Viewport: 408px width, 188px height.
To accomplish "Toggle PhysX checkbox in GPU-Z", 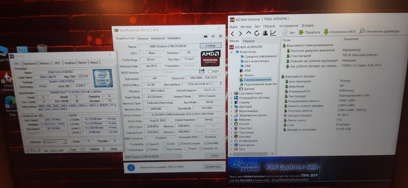I will [x=186, y=149].
